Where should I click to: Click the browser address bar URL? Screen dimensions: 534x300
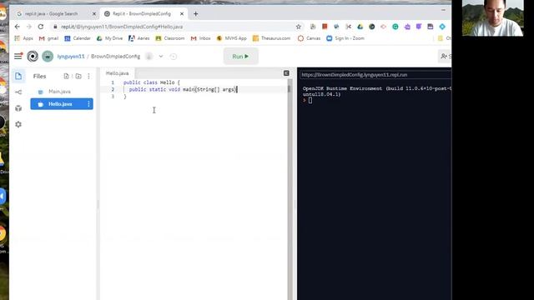pos(122,27)
